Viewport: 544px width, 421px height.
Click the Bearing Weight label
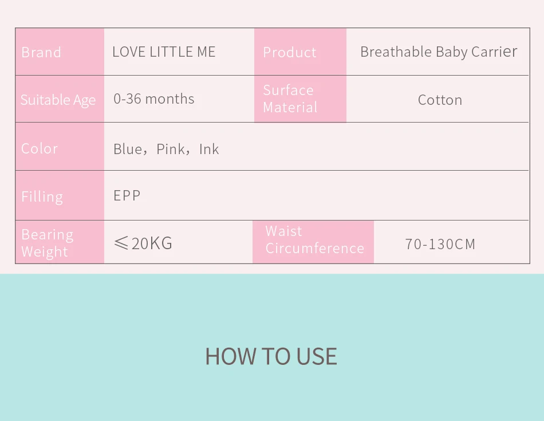[x=48, y=243]
